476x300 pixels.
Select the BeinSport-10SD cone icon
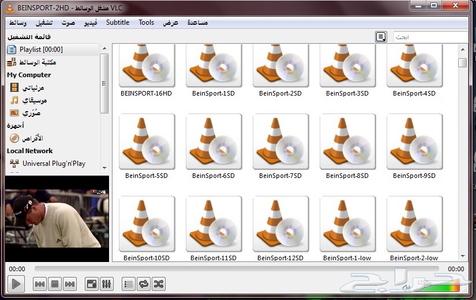[147, 224]
